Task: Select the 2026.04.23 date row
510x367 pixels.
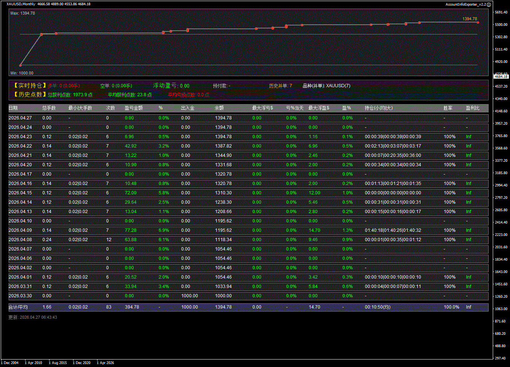Action: 20,137
